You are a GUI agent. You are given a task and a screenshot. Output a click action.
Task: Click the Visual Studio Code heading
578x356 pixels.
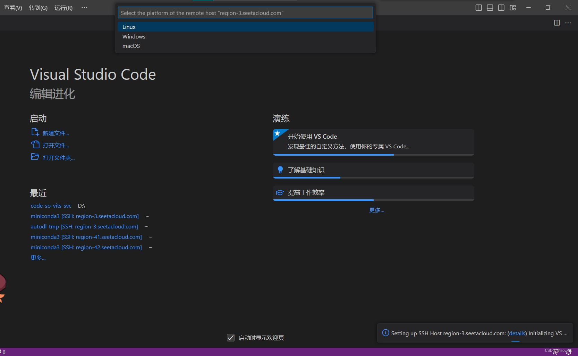[93, 75]
